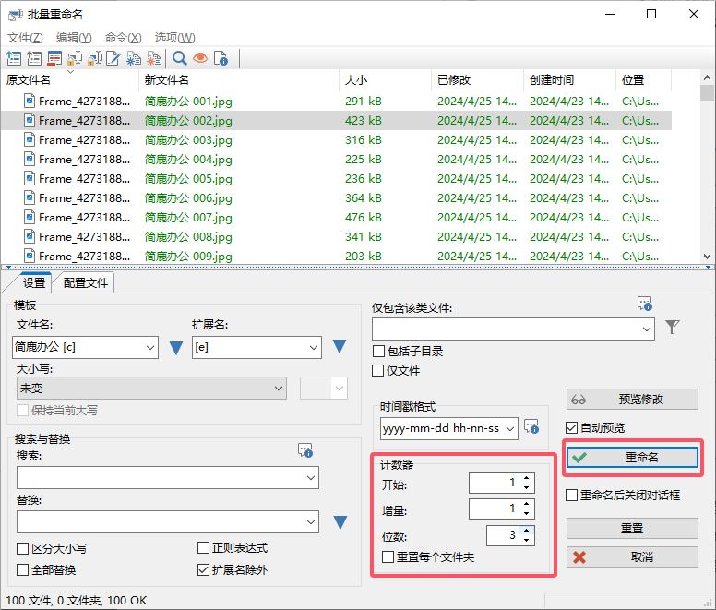Tick the 区分大小写 checkbox
This screenshot has height=610, width=716.
22,548
